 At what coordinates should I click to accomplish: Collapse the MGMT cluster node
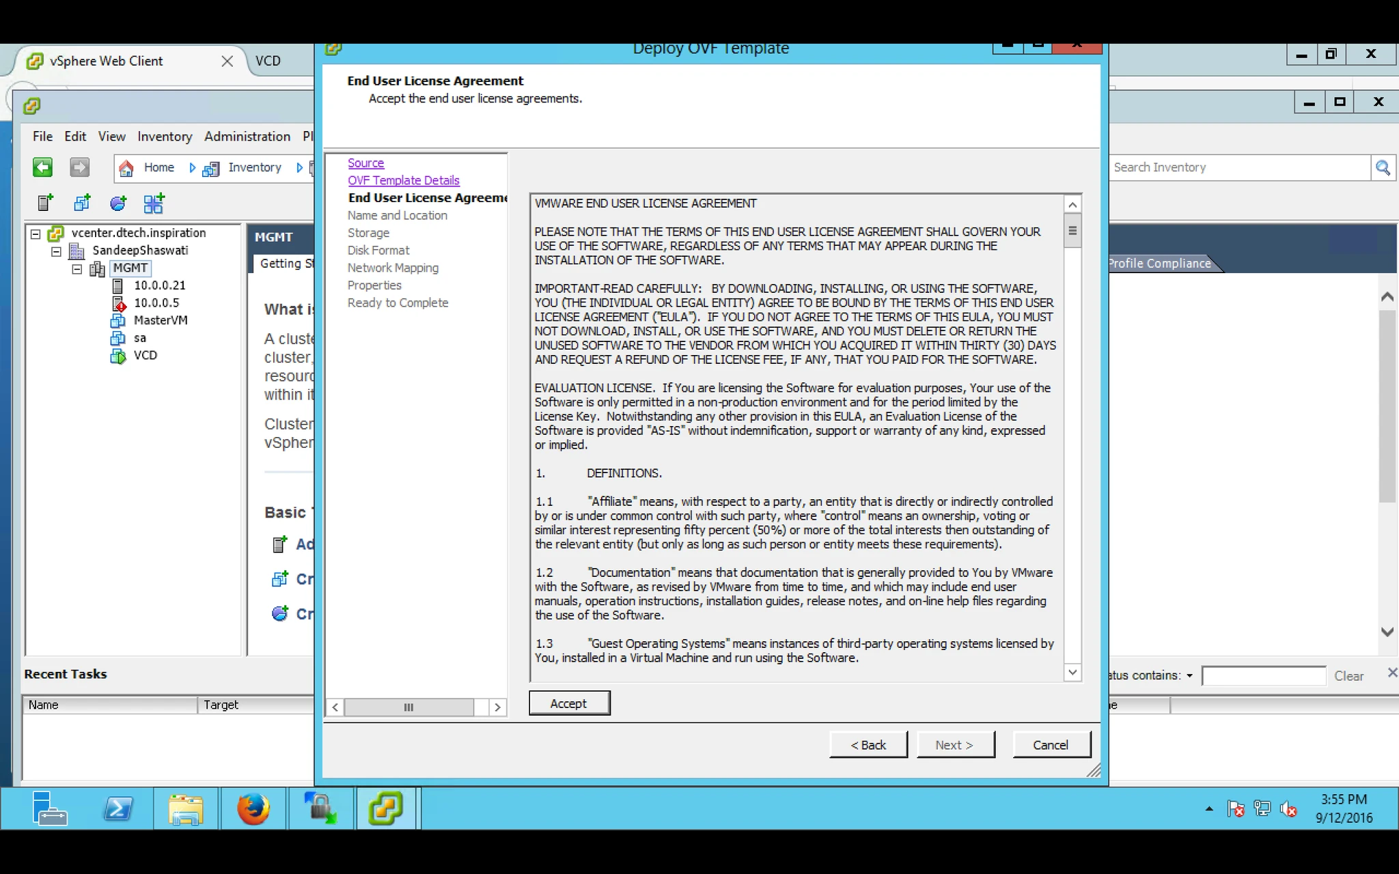(77, 269)
